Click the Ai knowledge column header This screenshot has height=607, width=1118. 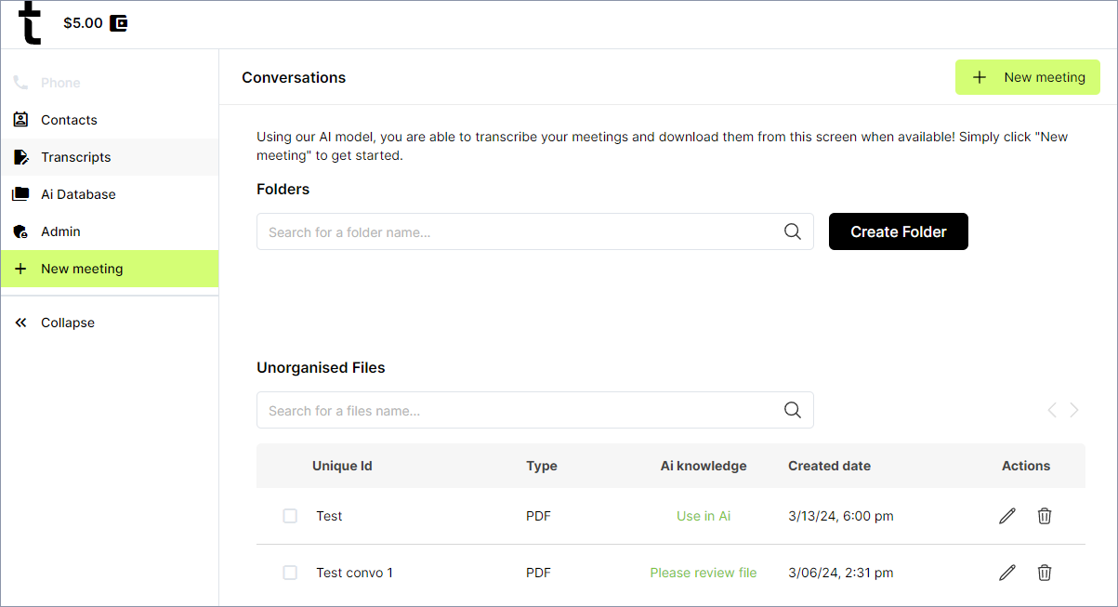click(x=704, y=466)
